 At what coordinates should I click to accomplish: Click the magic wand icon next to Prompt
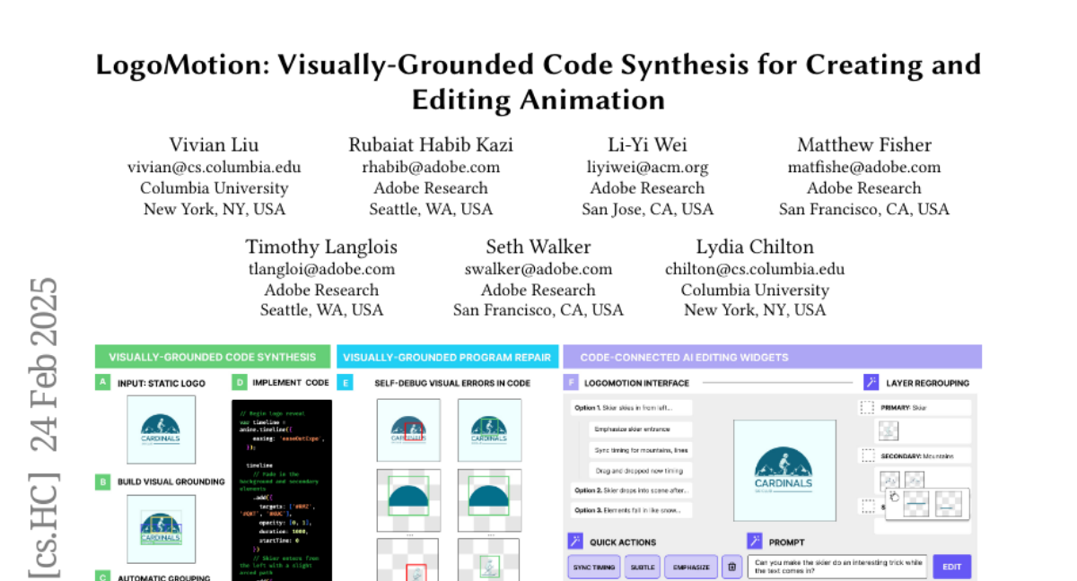755,542
